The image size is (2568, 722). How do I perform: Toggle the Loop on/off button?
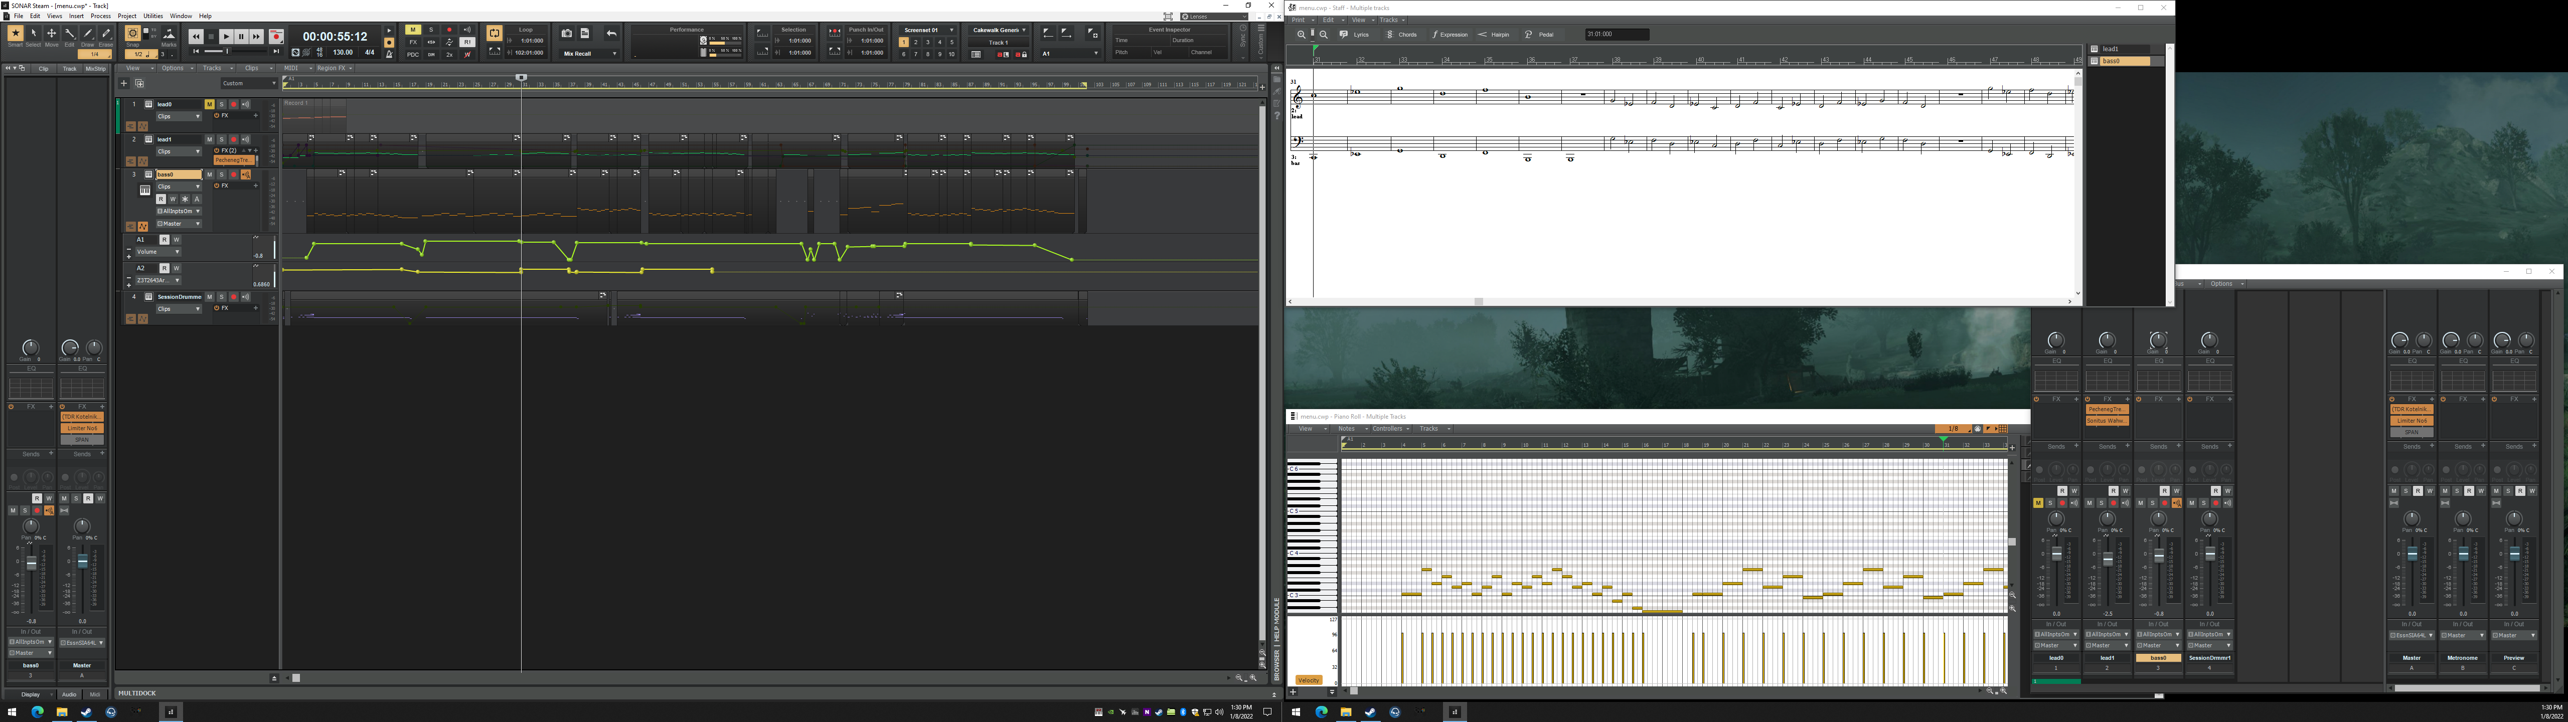495,34
